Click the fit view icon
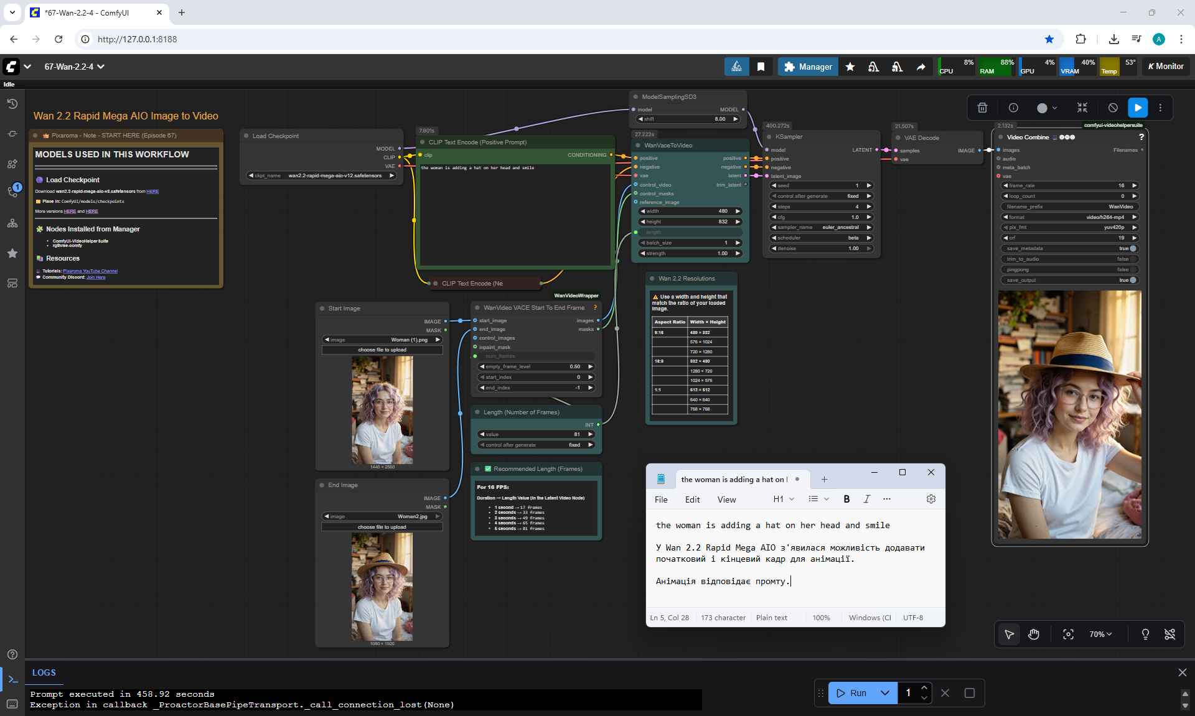Viewport: 1195px width, 716px height. (x=1068, y=634)
